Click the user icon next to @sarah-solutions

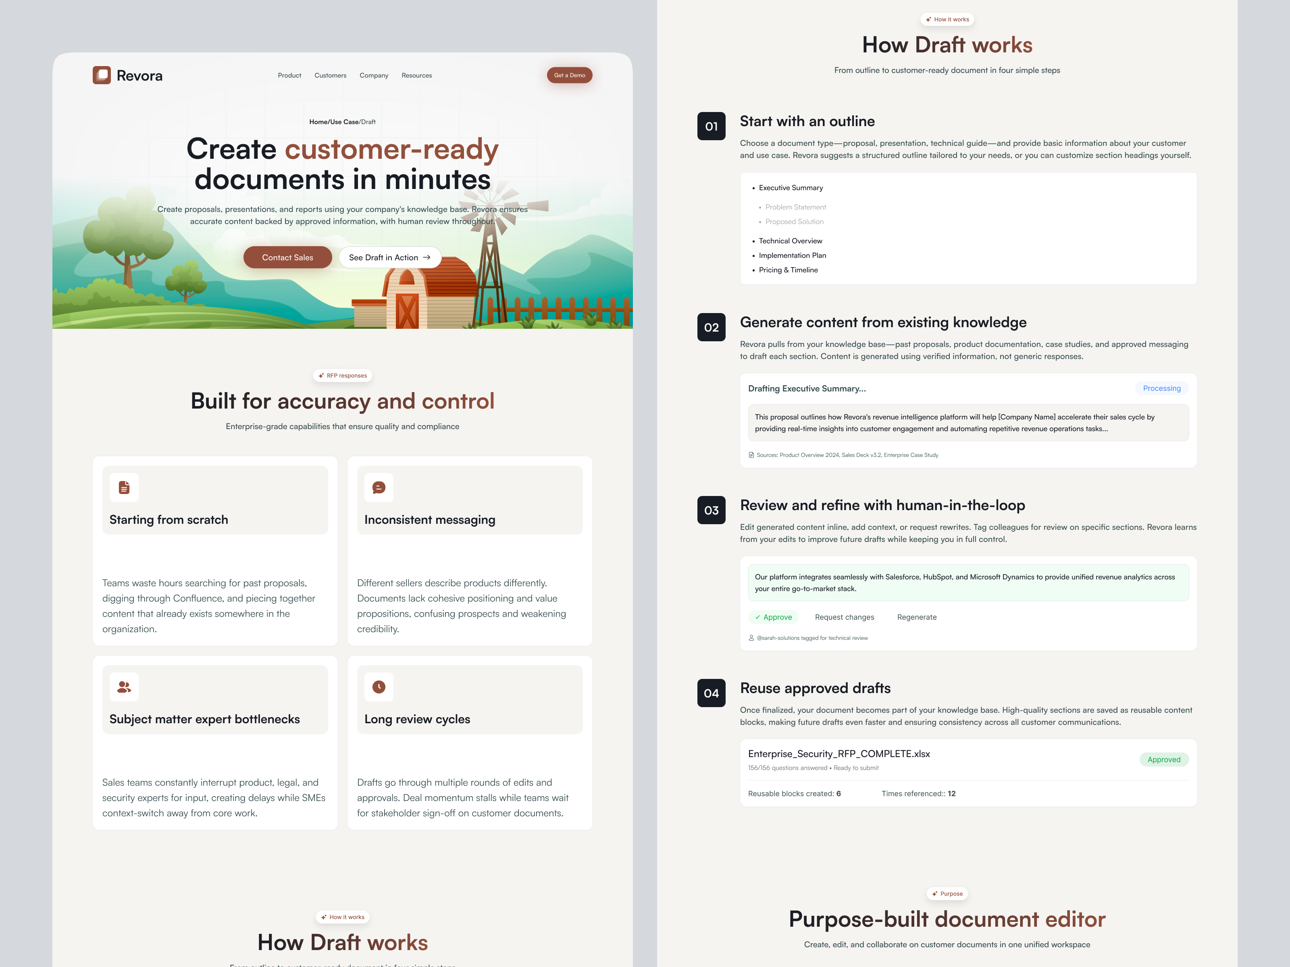click(x=752, y=638)
